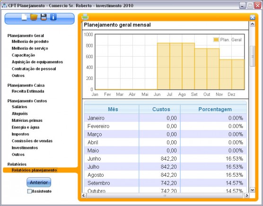Click the horizontal scrollbar right arrow
Screen dimensions: 263x206
[247, 196]
